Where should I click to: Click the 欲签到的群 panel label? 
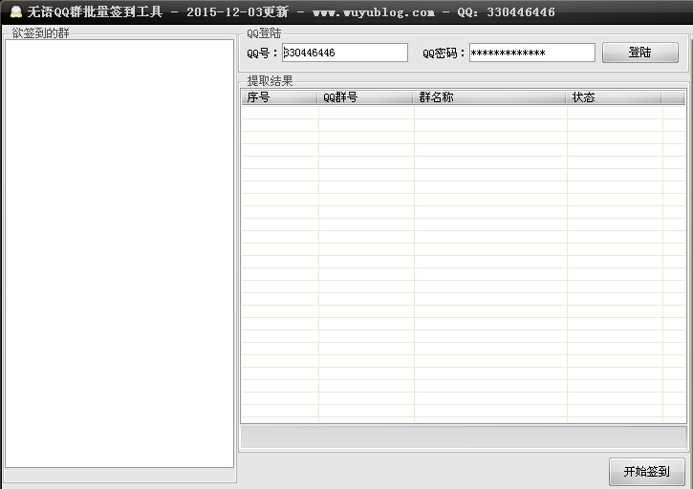click(40, 33)
